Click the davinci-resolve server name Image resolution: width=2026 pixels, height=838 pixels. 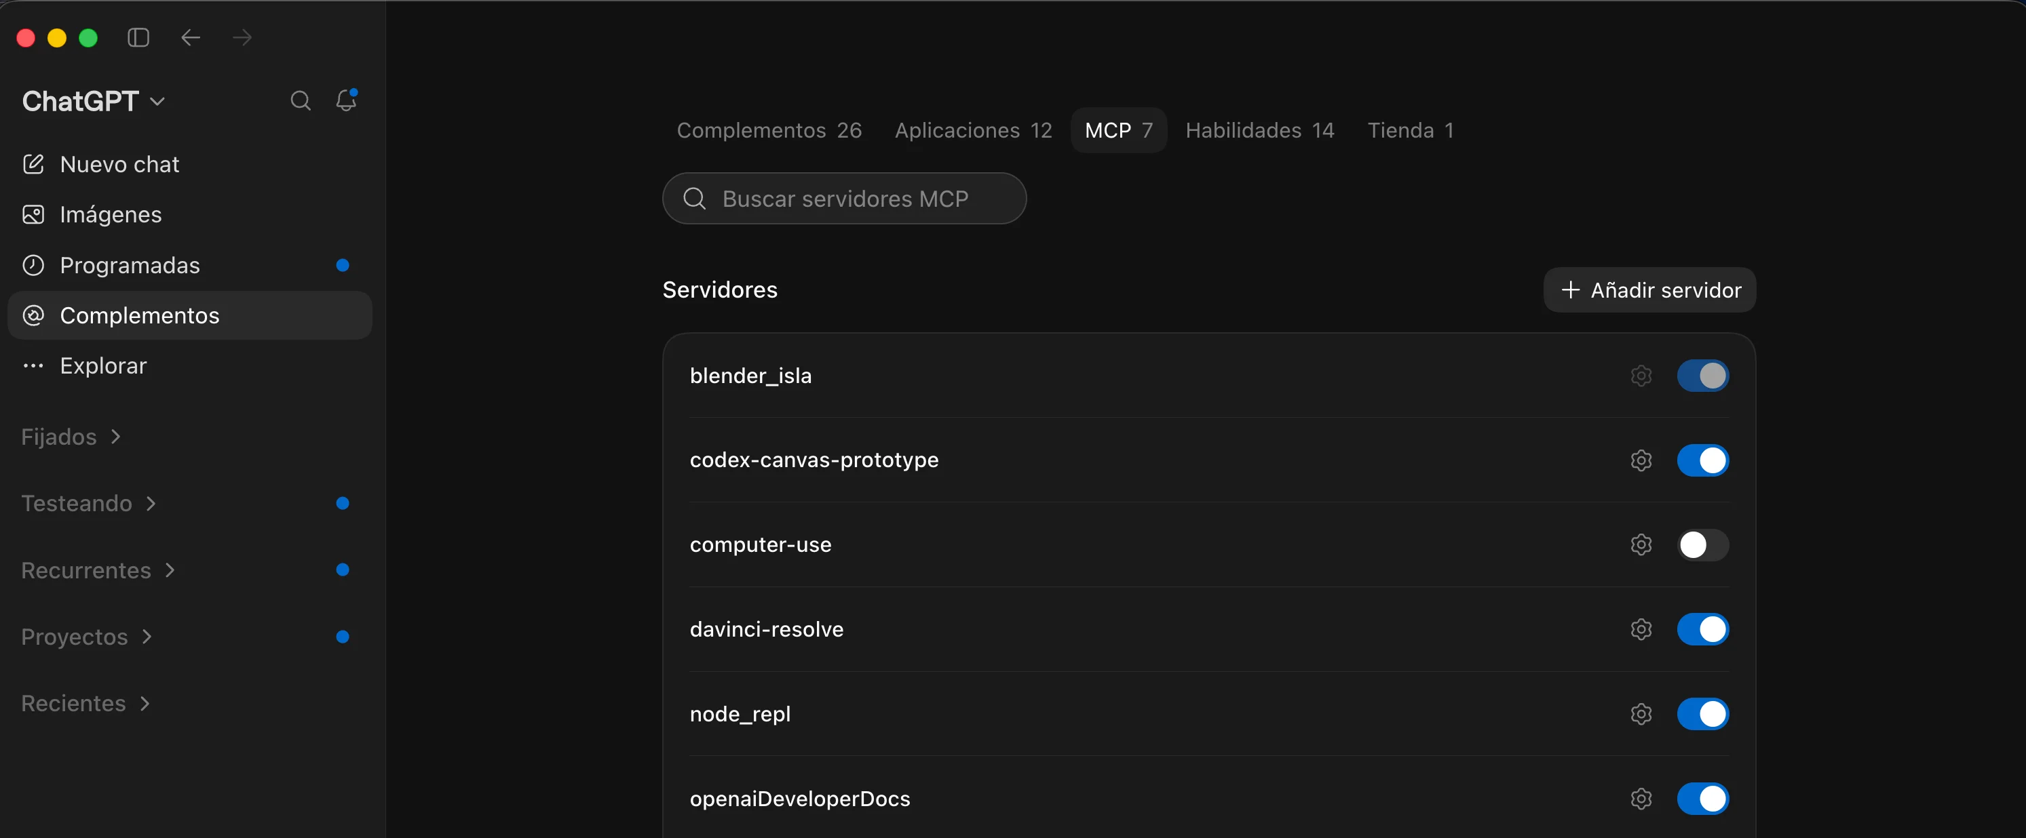(x=766, y=629)
